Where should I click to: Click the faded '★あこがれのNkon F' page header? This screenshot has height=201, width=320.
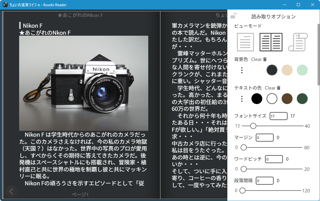[x=80, y=15]
